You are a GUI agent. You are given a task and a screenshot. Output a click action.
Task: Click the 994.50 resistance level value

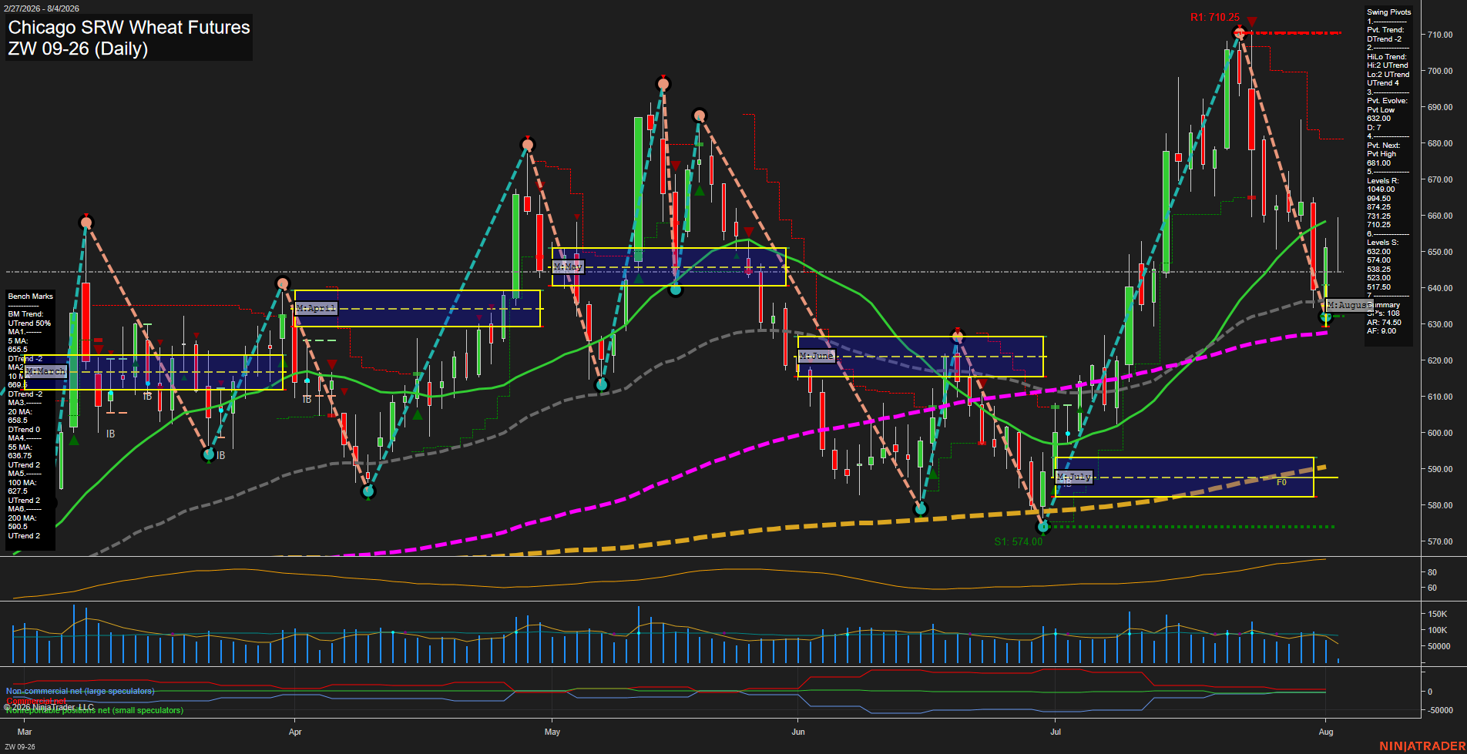click(1379, 199)
